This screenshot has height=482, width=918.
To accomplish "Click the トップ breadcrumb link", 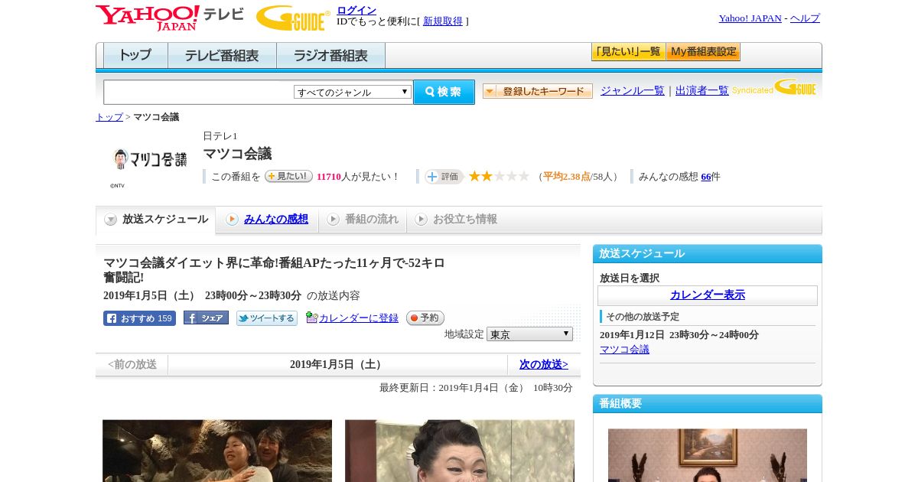I will click(x=109, y=117).
